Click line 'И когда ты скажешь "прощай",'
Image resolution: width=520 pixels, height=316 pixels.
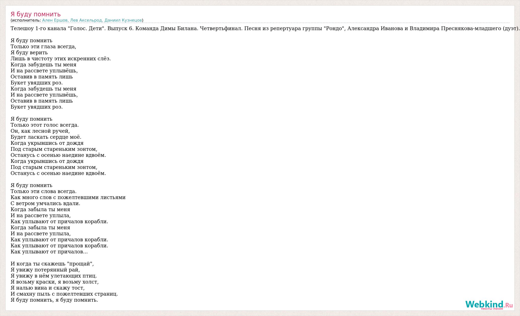pyautogui.click(x=52, y=264)
